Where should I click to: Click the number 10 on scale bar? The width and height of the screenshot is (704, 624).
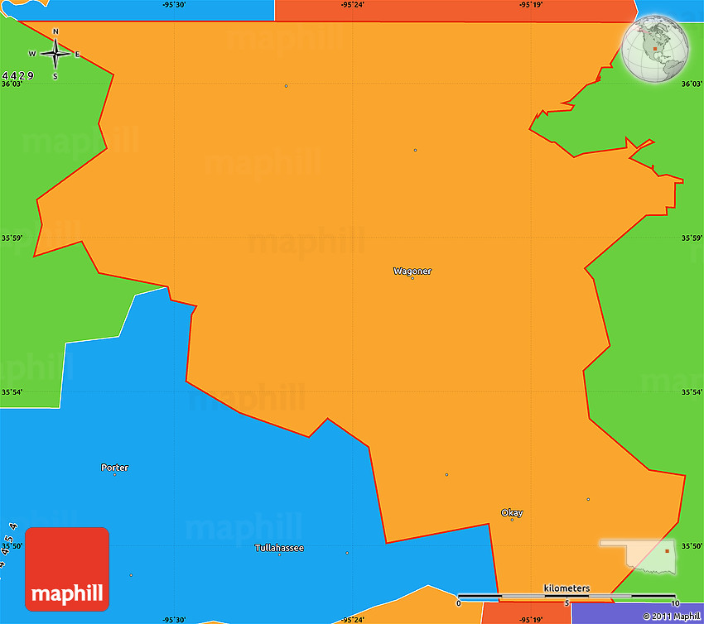tap(675, 603)
